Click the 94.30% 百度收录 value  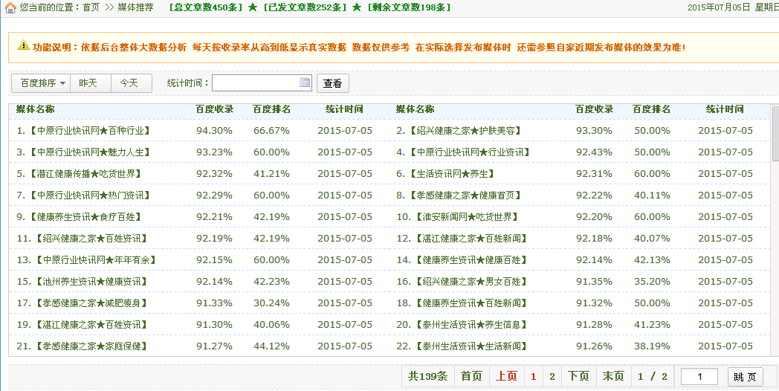pos(214,131)
